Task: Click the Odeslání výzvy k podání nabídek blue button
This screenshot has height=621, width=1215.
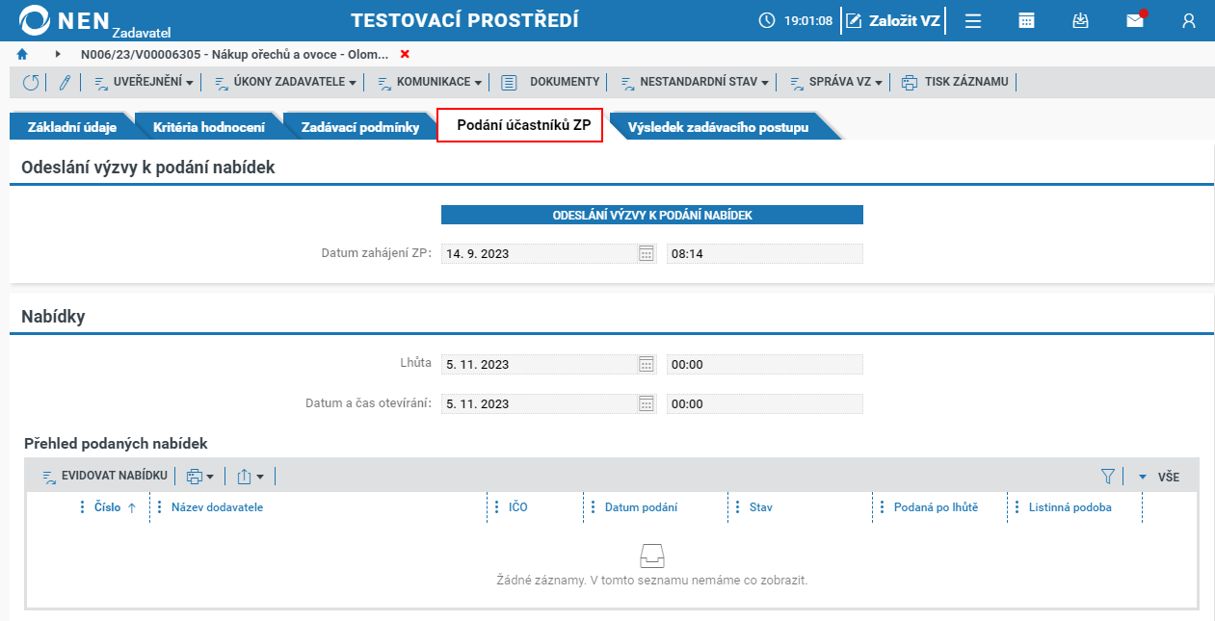Action: pyautogui.click(x=652, y=216)
